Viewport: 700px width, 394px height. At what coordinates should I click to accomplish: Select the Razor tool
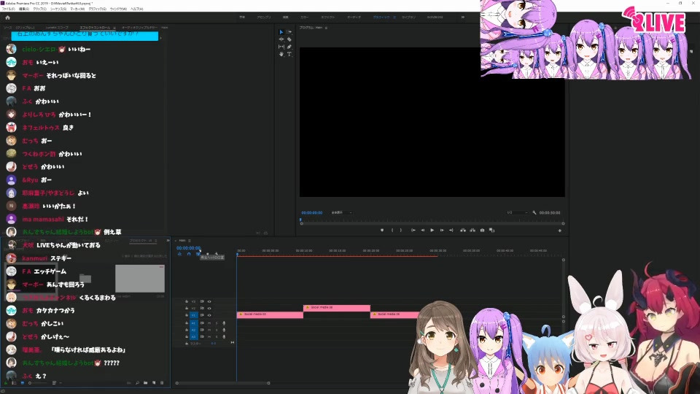tap(289, 39)
